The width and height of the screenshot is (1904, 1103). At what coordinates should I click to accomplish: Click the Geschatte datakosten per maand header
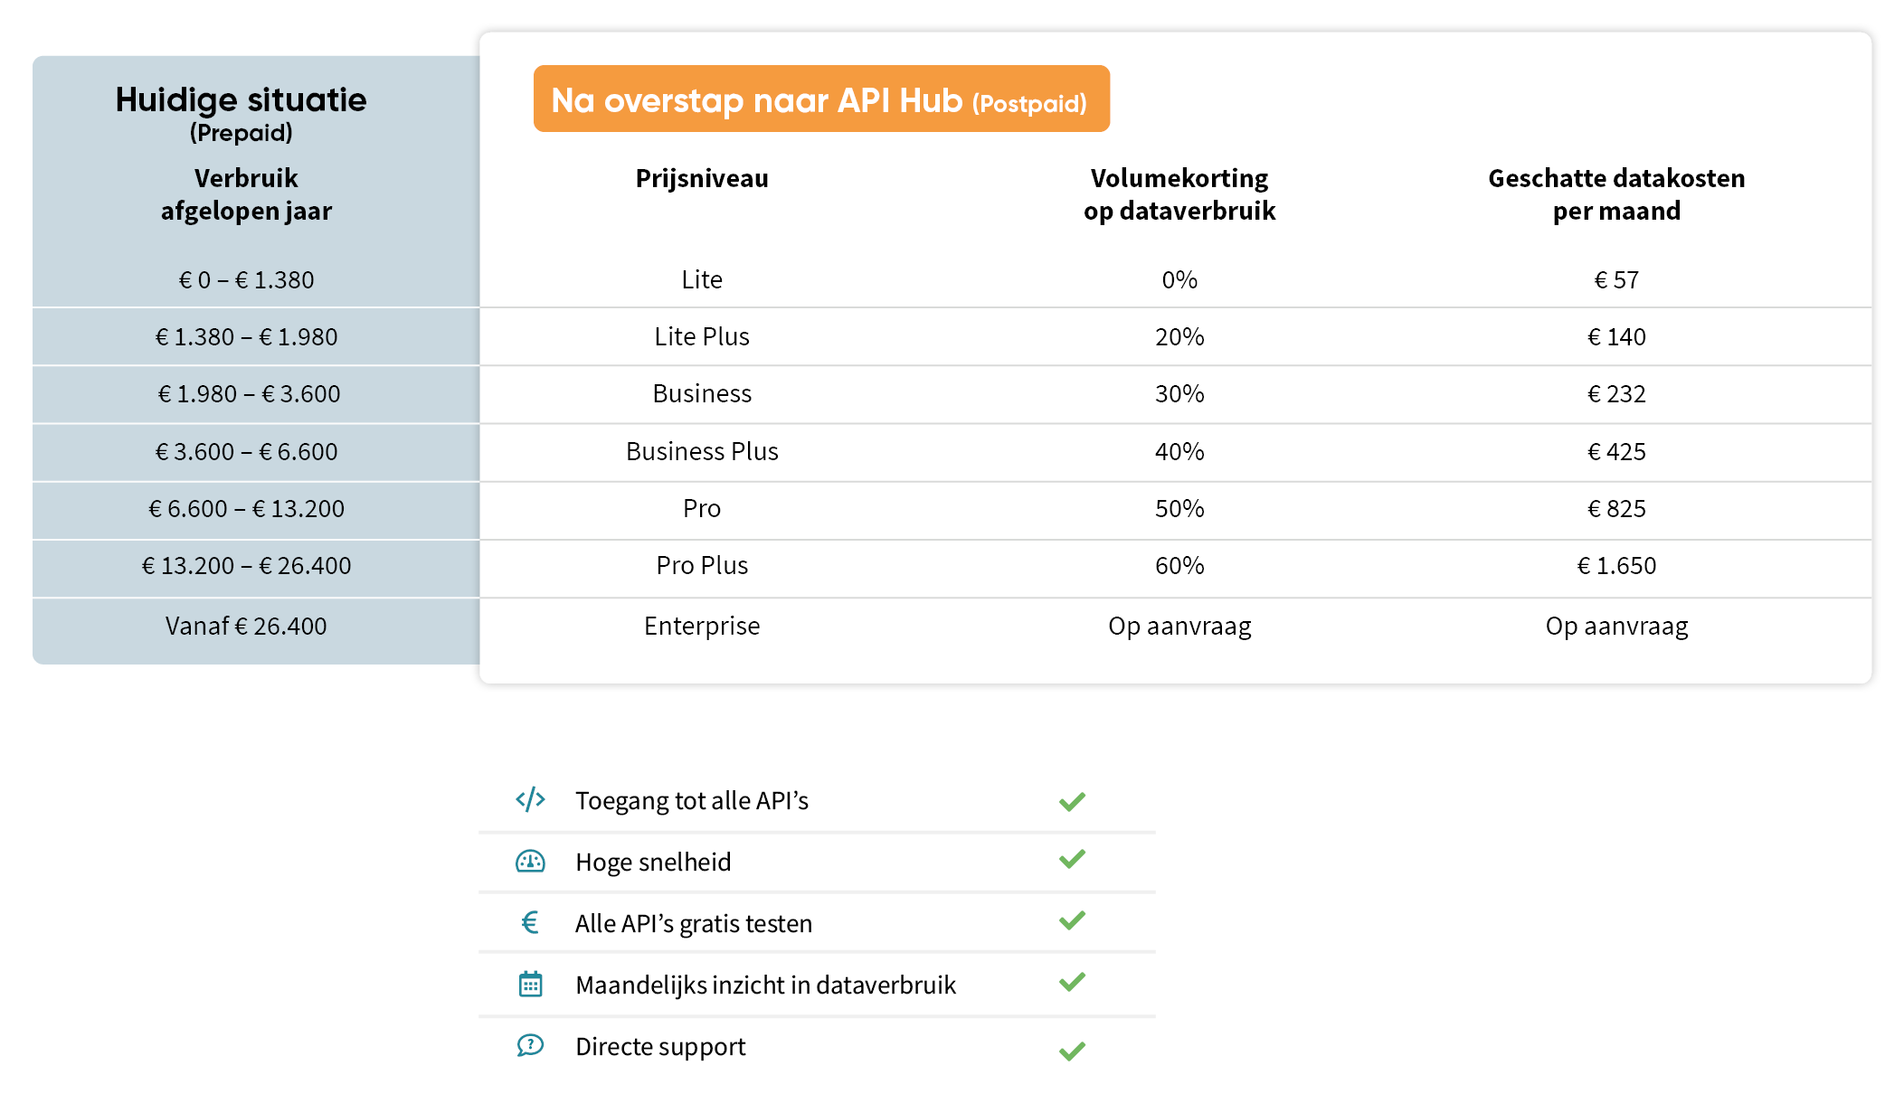pos(1616,194)
